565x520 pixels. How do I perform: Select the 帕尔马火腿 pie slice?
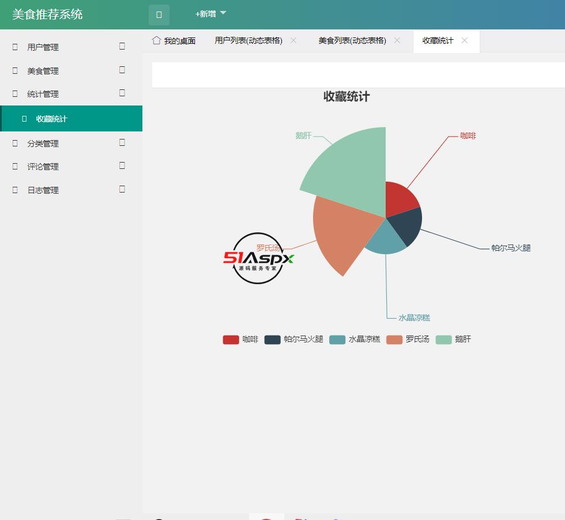click(x=404, y=228)
